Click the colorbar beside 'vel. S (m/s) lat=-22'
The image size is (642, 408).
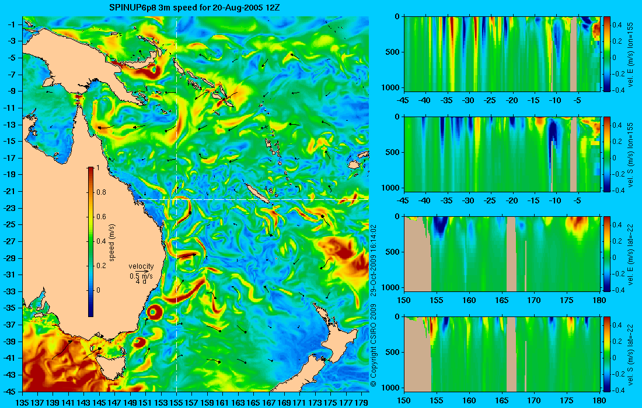pyautogui.click(x=606, y=354)
